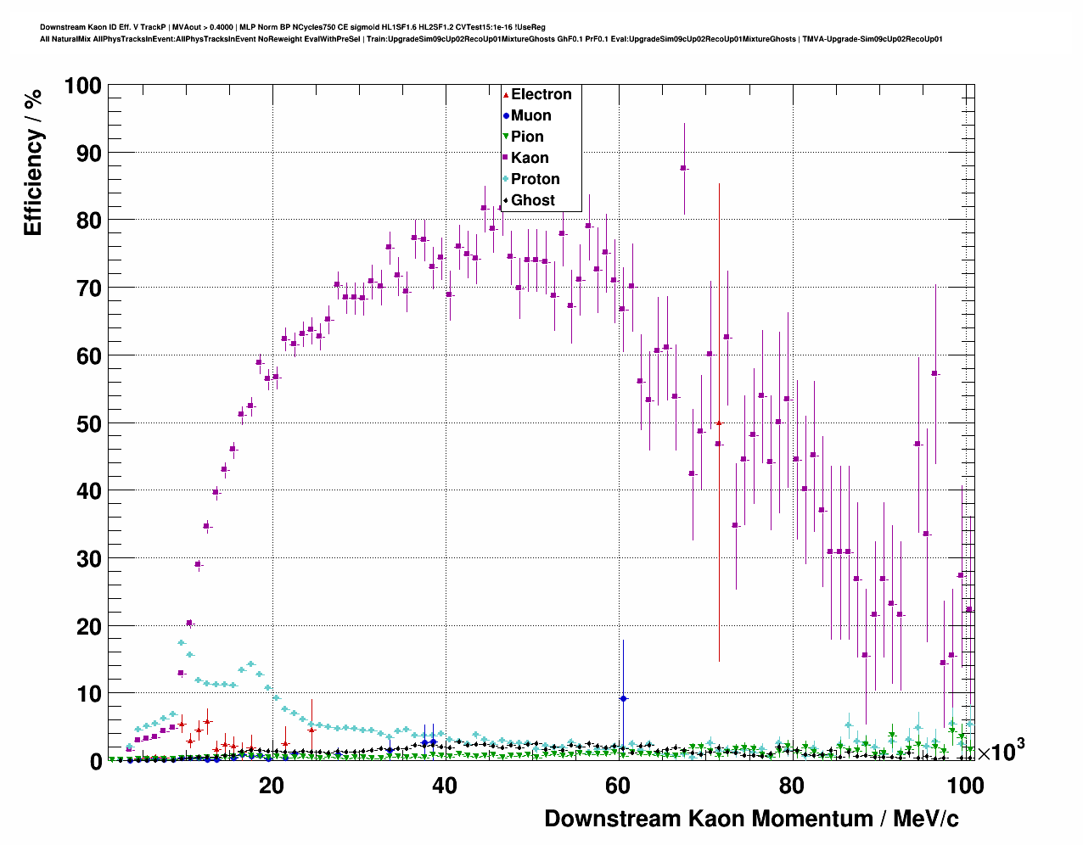Click the y-axis label 50
Viewport: 1083px width, 845px height.
pos(89,423)
